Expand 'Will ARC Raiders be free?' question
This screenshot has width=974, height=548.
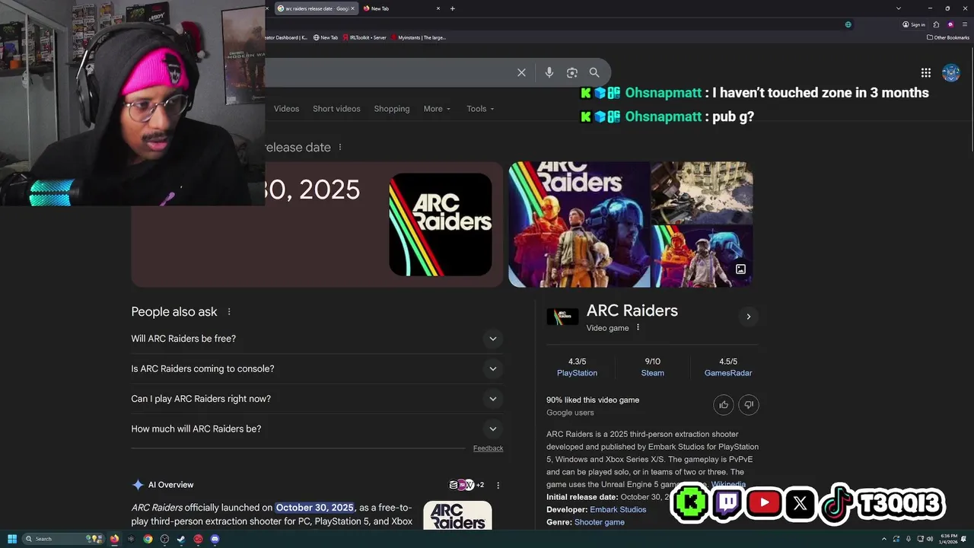click(x=317, y=339)
